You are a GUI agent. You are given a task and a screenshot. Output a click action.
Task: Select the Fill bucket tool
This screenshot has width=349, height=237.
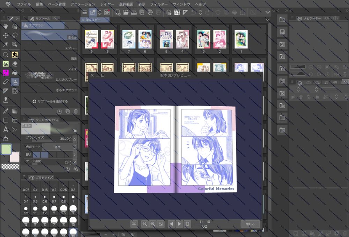coord(15,73)
